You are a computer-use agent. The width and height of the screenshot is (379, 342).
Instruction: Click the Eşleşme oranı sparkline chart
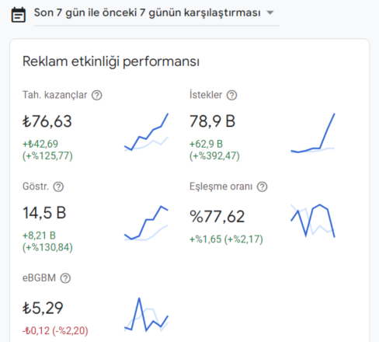pos(313,221)
